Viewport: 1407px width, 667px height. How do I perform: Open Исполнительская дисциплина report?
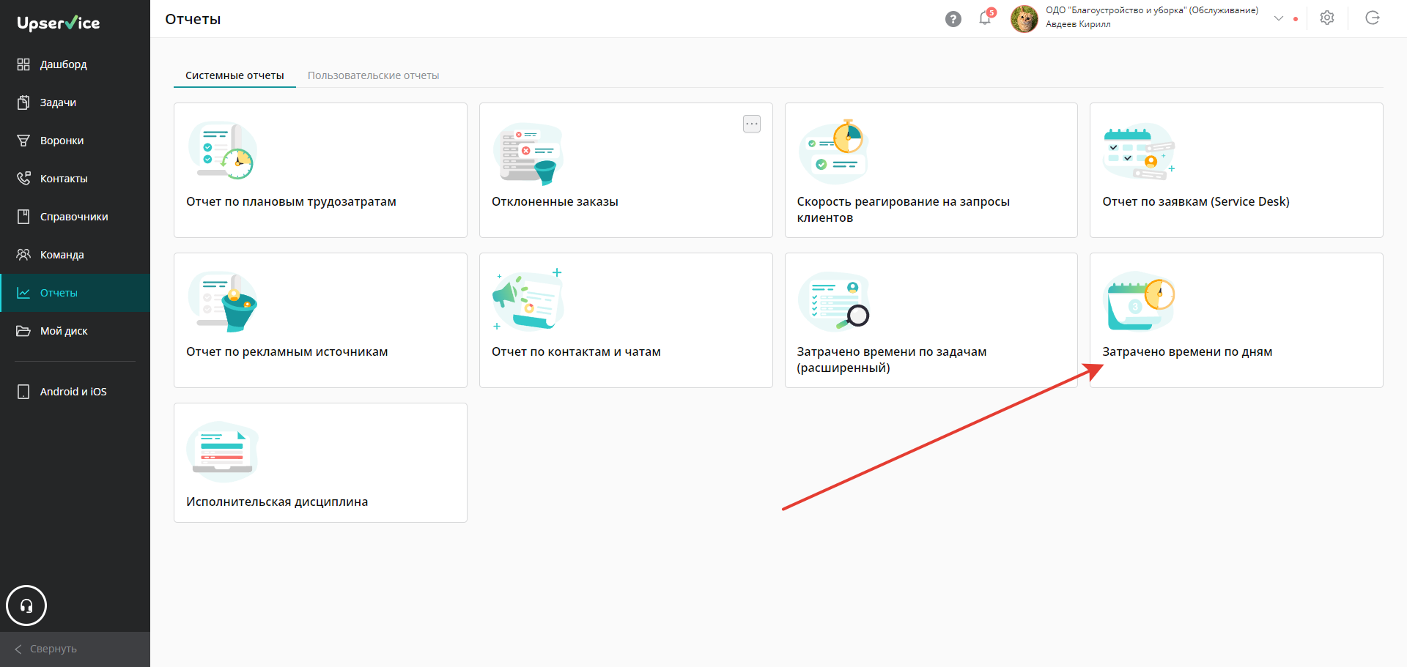pyautogui.click(x=277, y=502)
